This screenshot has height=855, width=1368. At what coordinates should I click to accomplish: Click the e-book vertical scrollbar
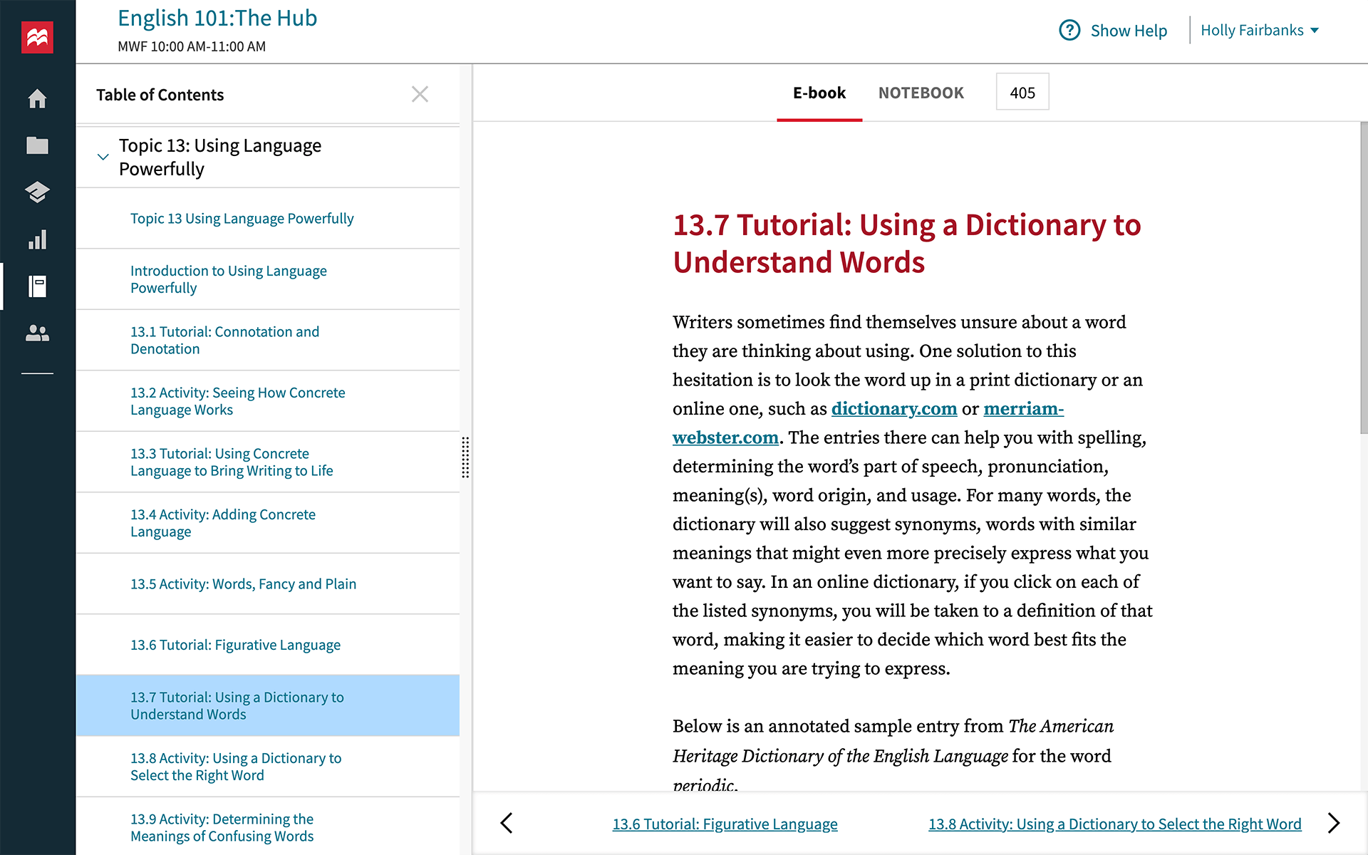(1364, 278)
